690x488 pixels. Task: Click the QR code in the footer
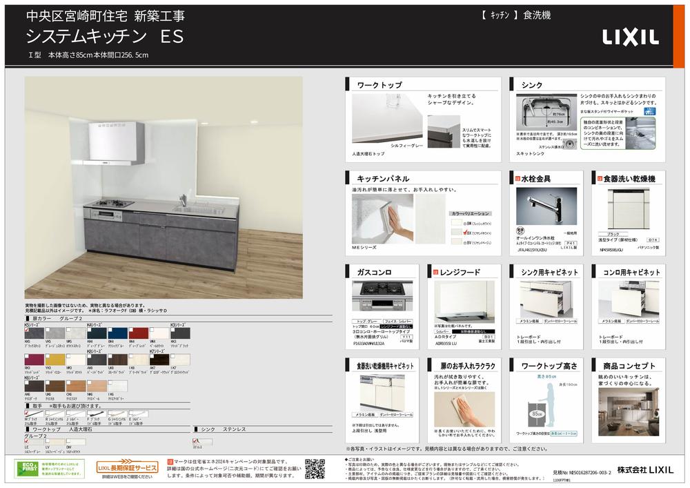pos(315,469)
